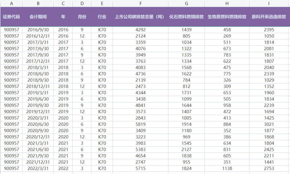Screen dimensions: 290x174
Task: Click total emissions value 2747
Action: (140, 162)
